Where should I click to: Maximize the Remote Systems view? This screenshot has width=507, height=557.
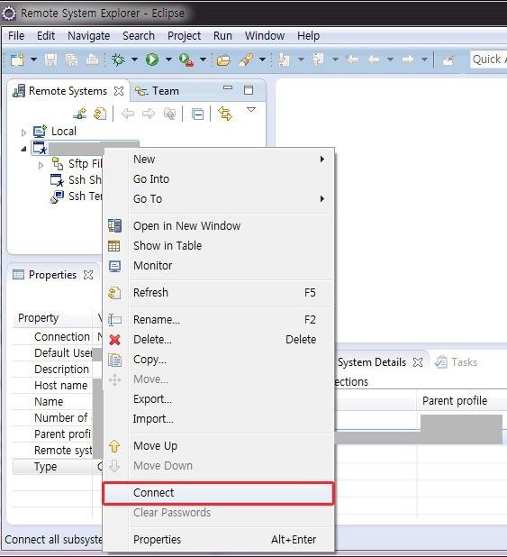point(249,90)
